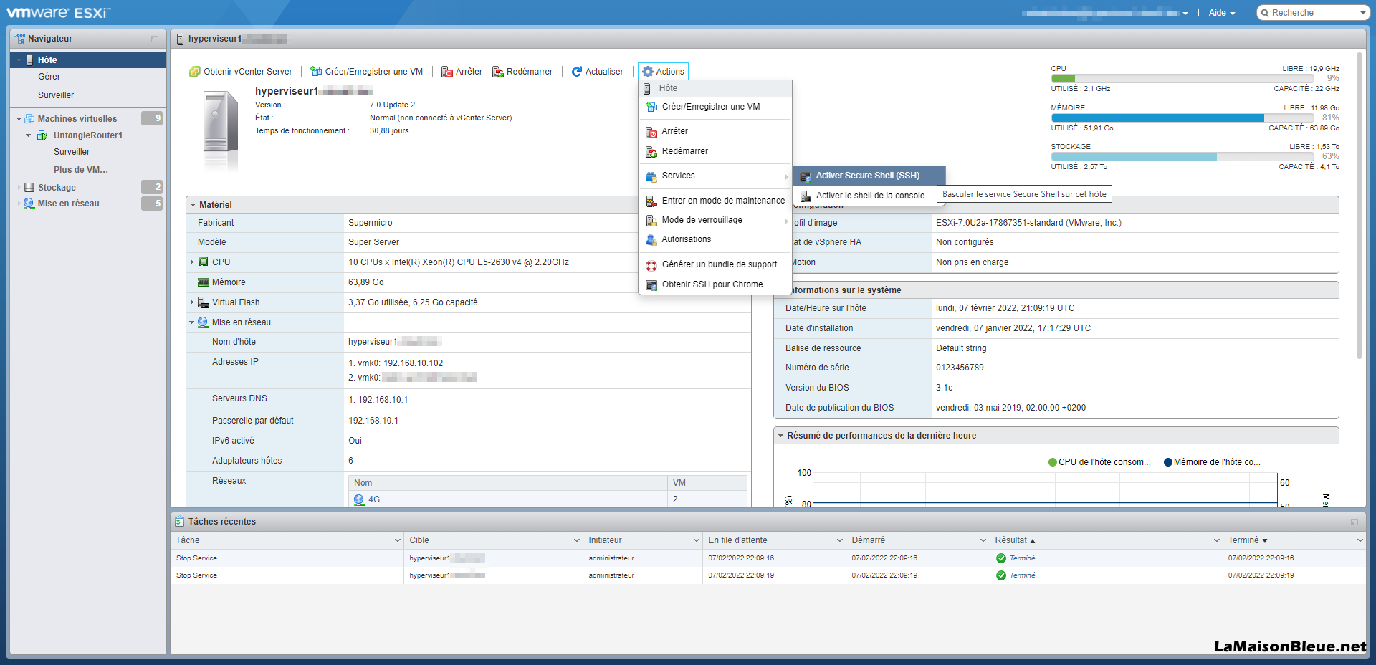
Task: Click the Mémoire usage bar
Action: [1182, 118]
